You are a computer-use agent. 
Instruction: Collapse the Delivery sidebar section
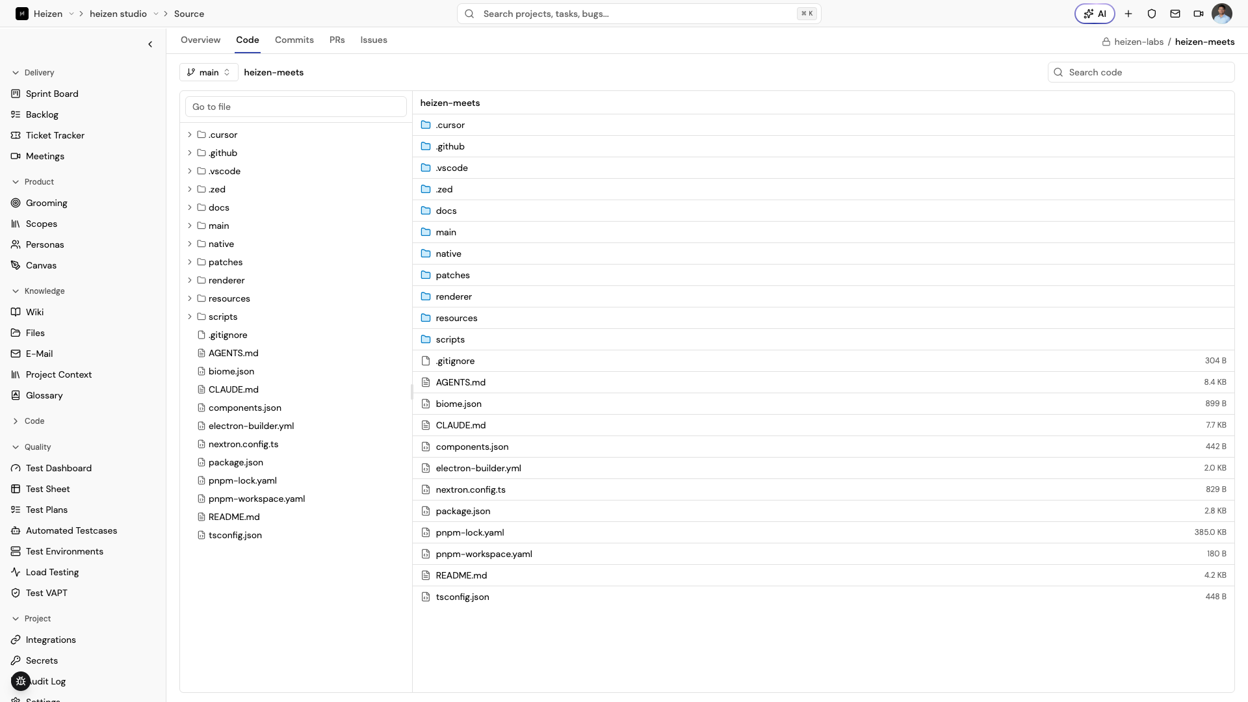pyautogui.click(x=32, y=73)
